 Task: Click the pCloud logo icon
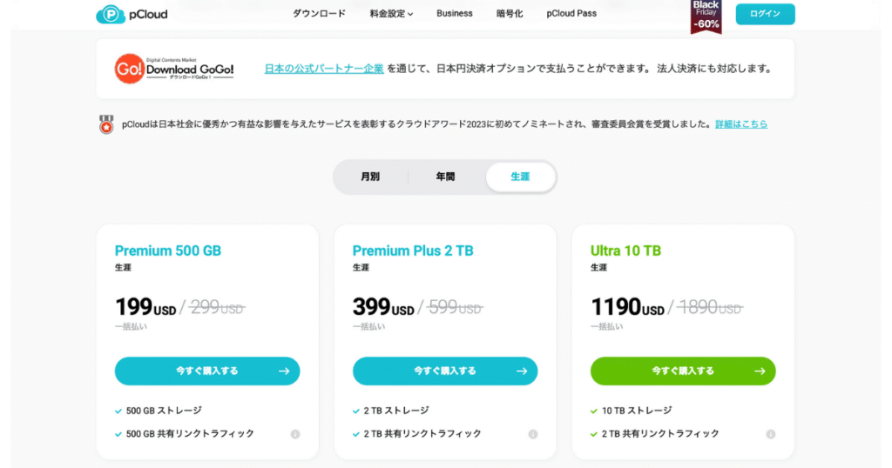coord(111,14)
